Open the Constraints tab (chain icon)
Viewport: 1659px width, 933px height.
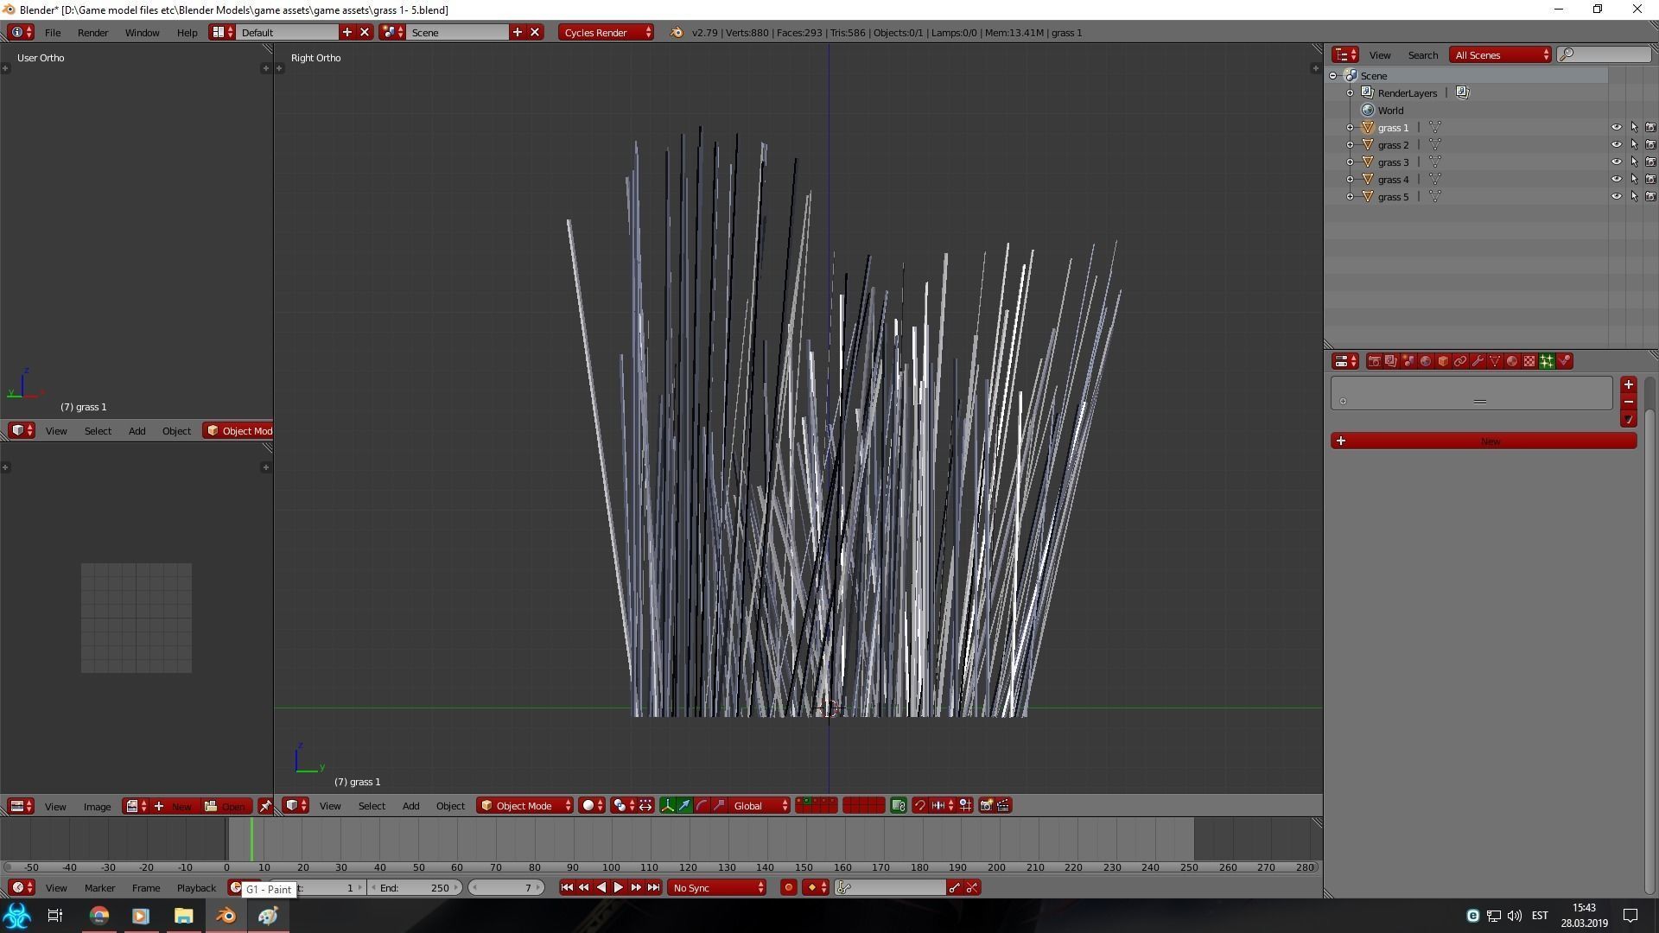point(1460,361)
